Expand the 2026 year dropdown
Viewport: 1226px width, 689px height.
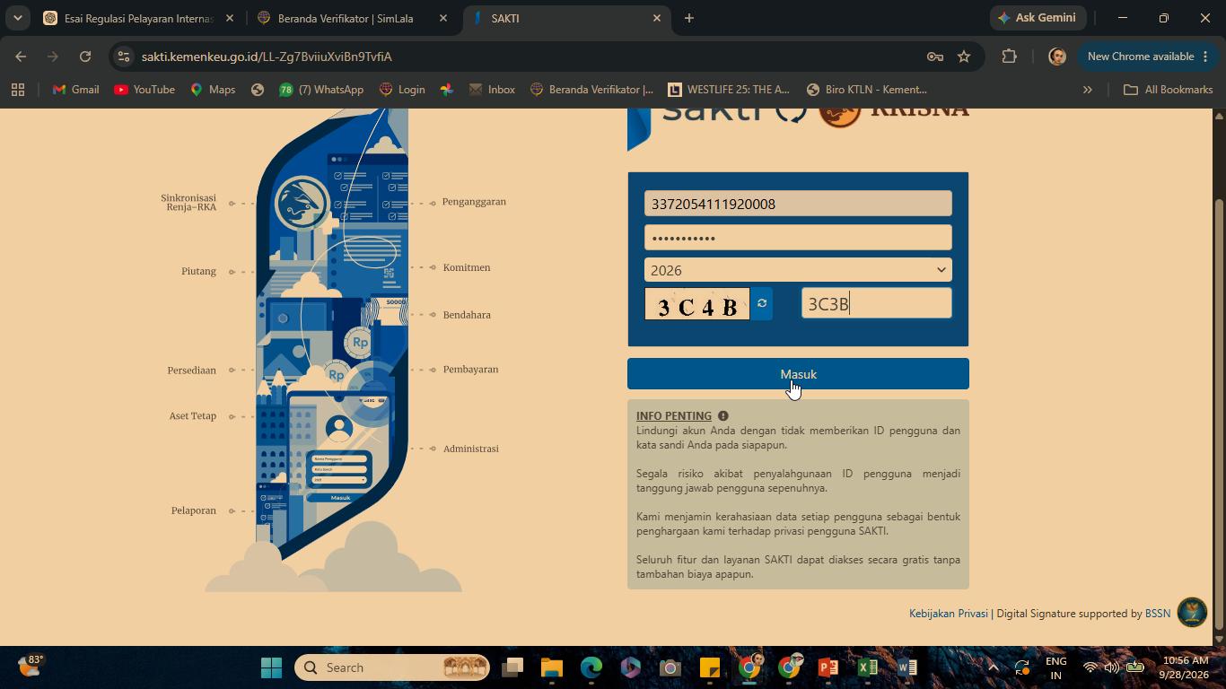click(x=798, y=270)
